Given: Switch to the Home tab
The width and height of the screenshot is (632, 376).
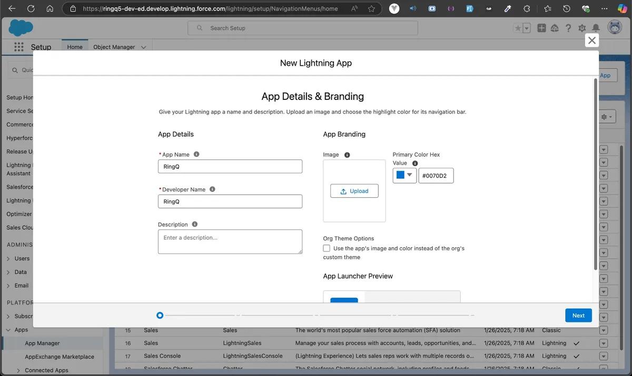Looking at the screenshot, I should (x=75, y=47).
